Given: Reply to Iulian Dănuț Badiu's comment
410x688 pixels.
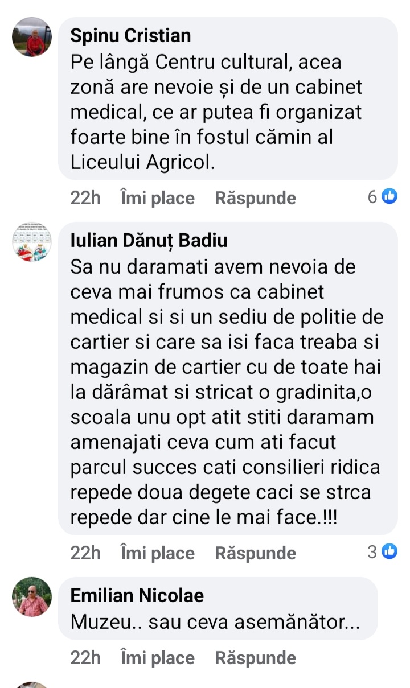Looking at the screenshot, I should click(256, 553).
